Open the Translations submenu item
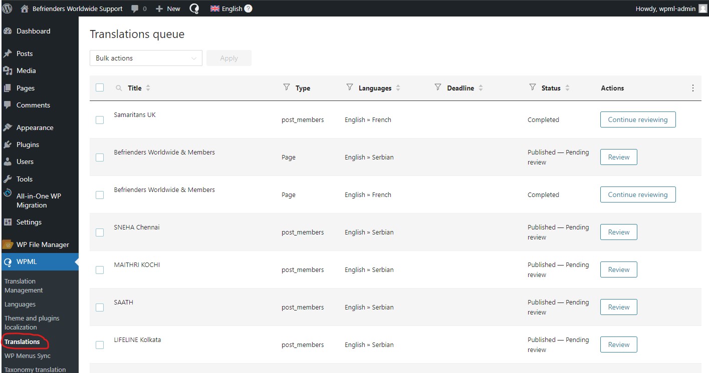The width and height of the screenshot is (709, 373). 22,341
